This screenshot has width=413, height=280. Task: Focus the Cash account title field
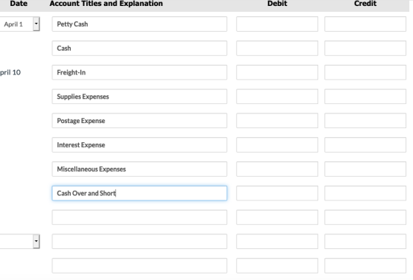[139, 48]
